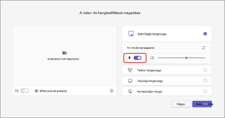Select the Helyiség hanganyaga radio option
This screenshot has height=118, width=225.
pyautogui.click(x=205, y=81)
